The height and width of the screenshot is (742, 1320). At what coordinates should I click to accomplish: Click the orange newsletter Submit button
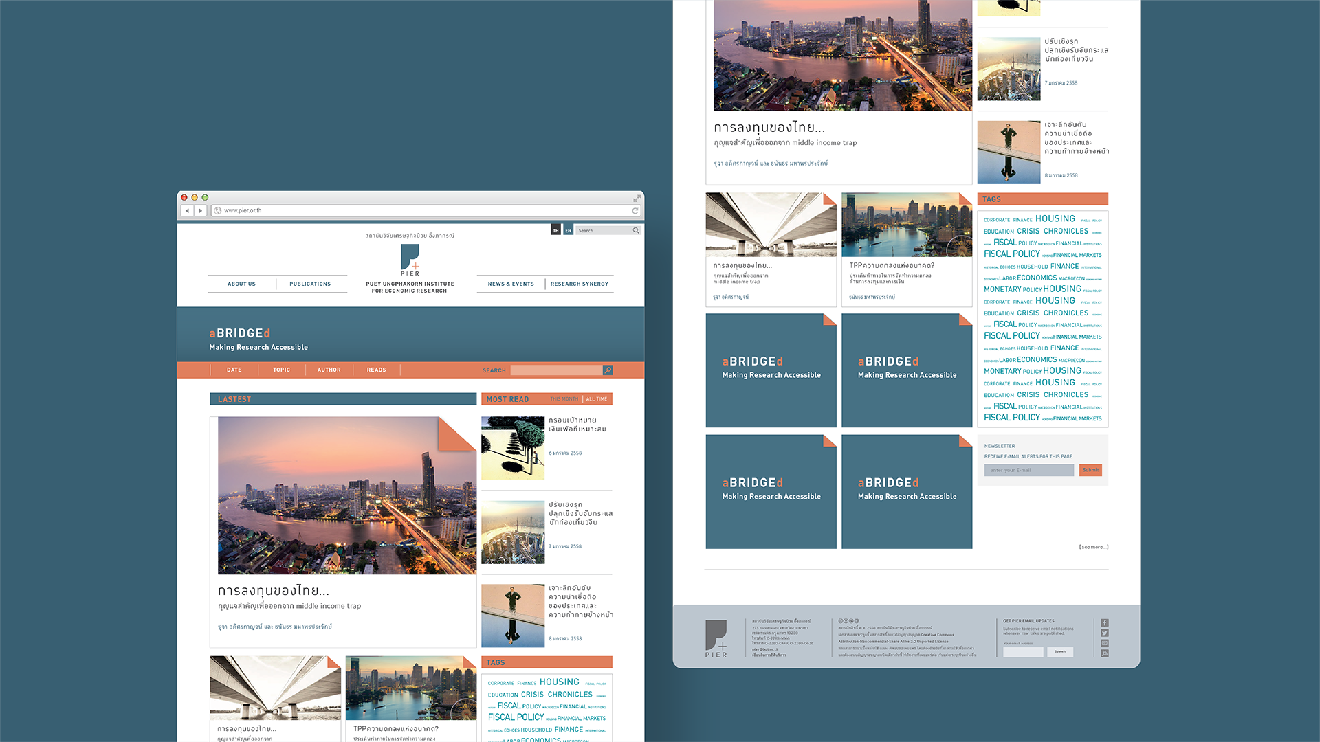point(1090,471)
